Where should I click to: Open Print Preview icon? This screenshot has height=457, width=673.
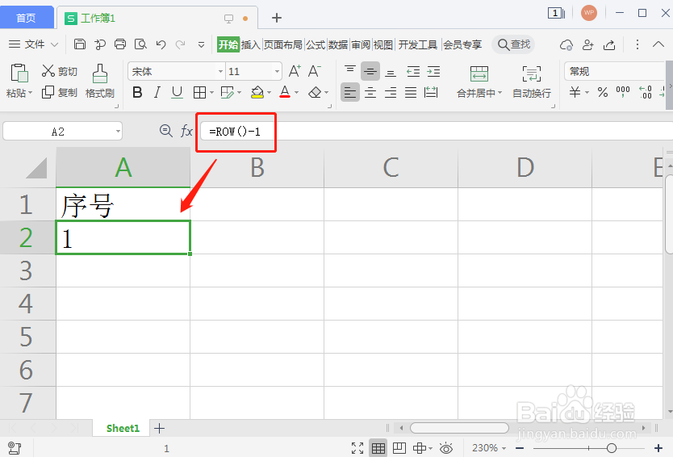140,44
